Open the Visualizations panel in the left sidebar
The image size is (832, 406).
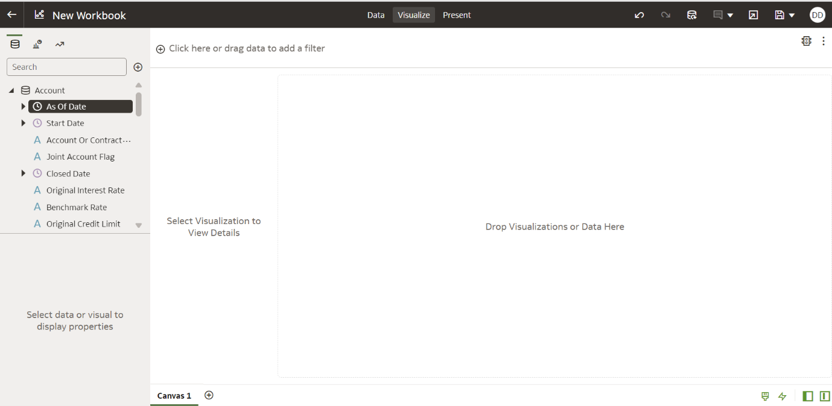click(x=36, y=43)
